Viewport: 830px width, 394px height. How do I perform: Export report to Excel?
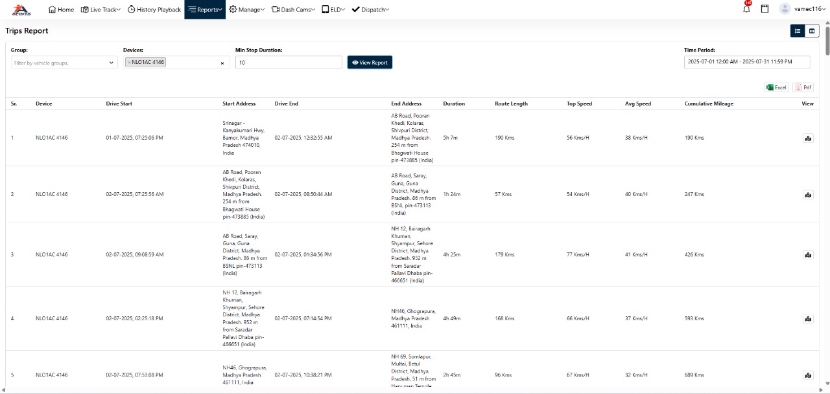pyautogui.click(x=776, y=87)
